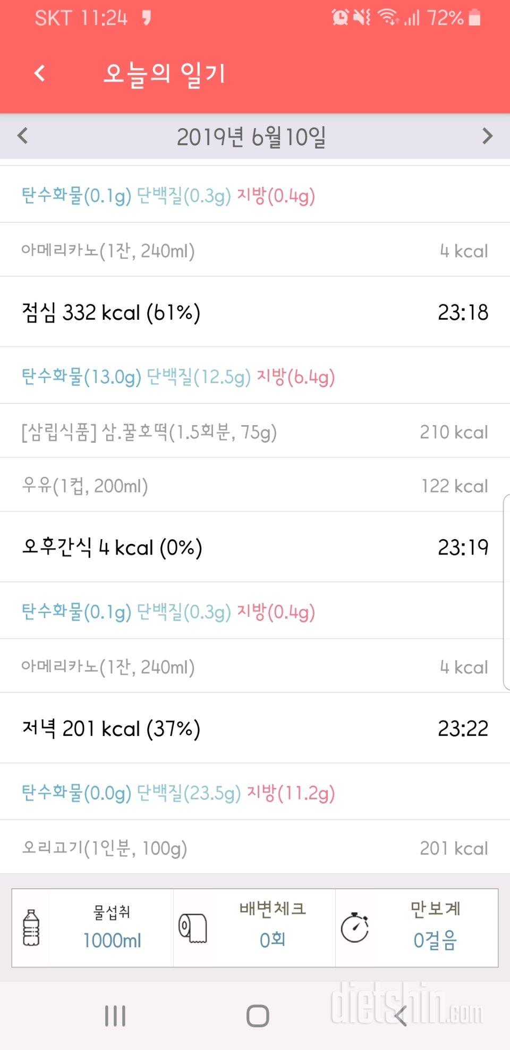
Task: Open the 저녁 201 kcal meal entry
Action: pos(255,729)
